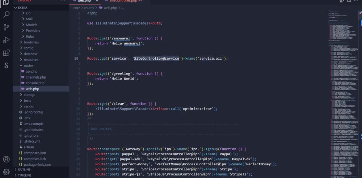Screen dimensions: 362x178
Task: Expand the storage folder
Action: coord(21,95)
